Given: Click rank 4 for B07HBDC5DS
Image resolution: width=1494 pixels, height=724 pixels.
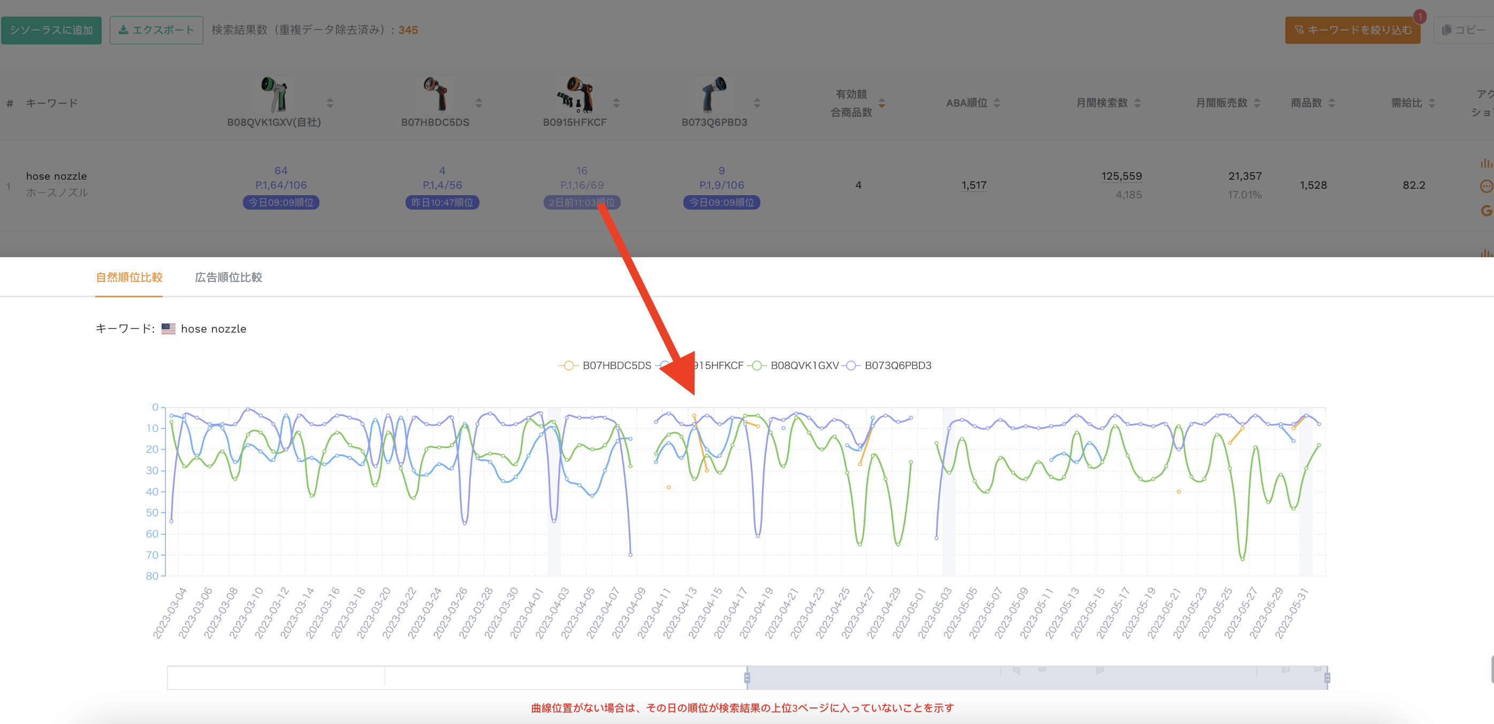Looking at the screenshot, I should tap(442, 171).
